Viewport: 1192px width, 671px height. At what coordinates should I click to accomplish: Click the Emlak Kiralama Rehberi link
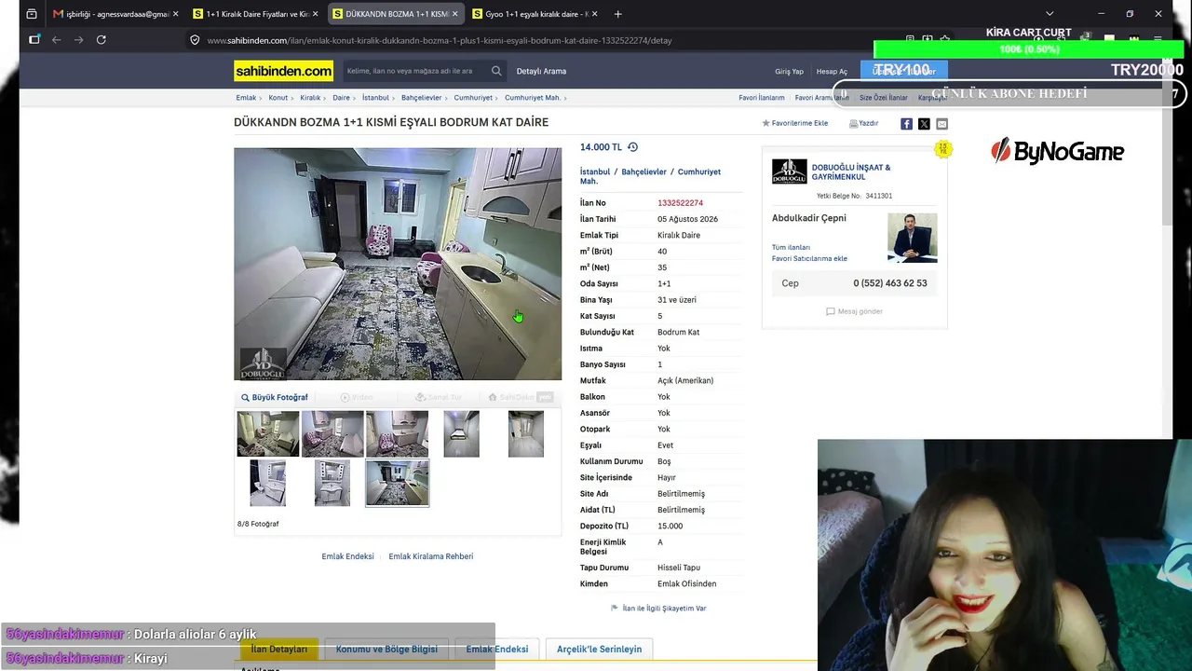[x=430, y=556]
